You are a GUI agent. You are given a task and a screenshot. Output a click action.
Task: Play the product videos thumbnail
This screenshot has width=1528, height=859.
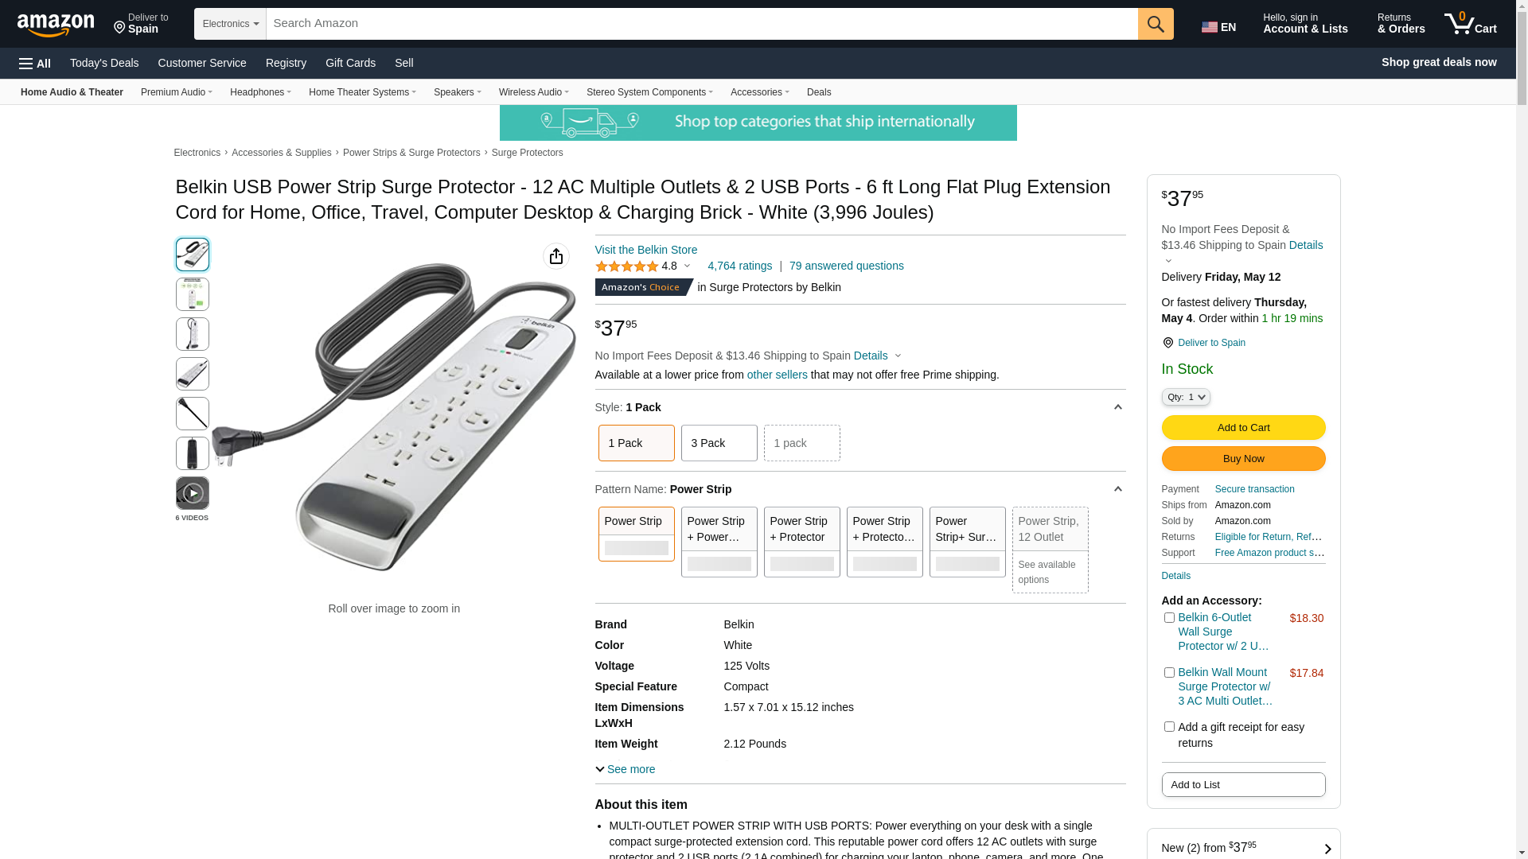pyautogui.click(x=192, y=493)
